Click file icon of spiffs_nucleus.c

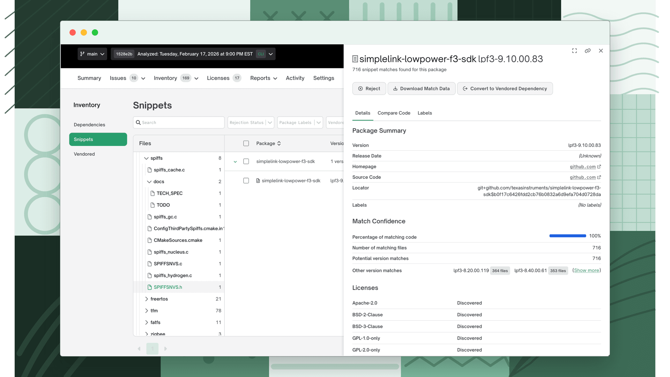tap(150, 252)
